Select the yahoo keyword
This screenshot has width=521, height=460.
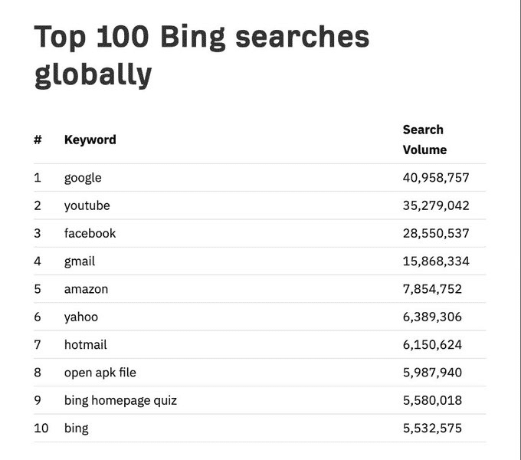point(81,317)
